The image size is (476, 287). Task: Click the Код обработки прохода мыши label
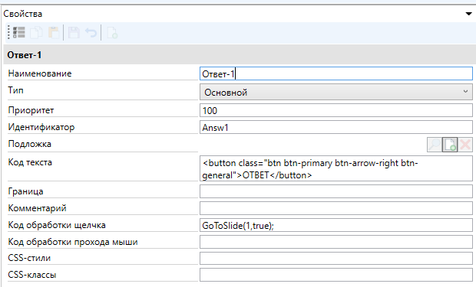pos(73,242)
